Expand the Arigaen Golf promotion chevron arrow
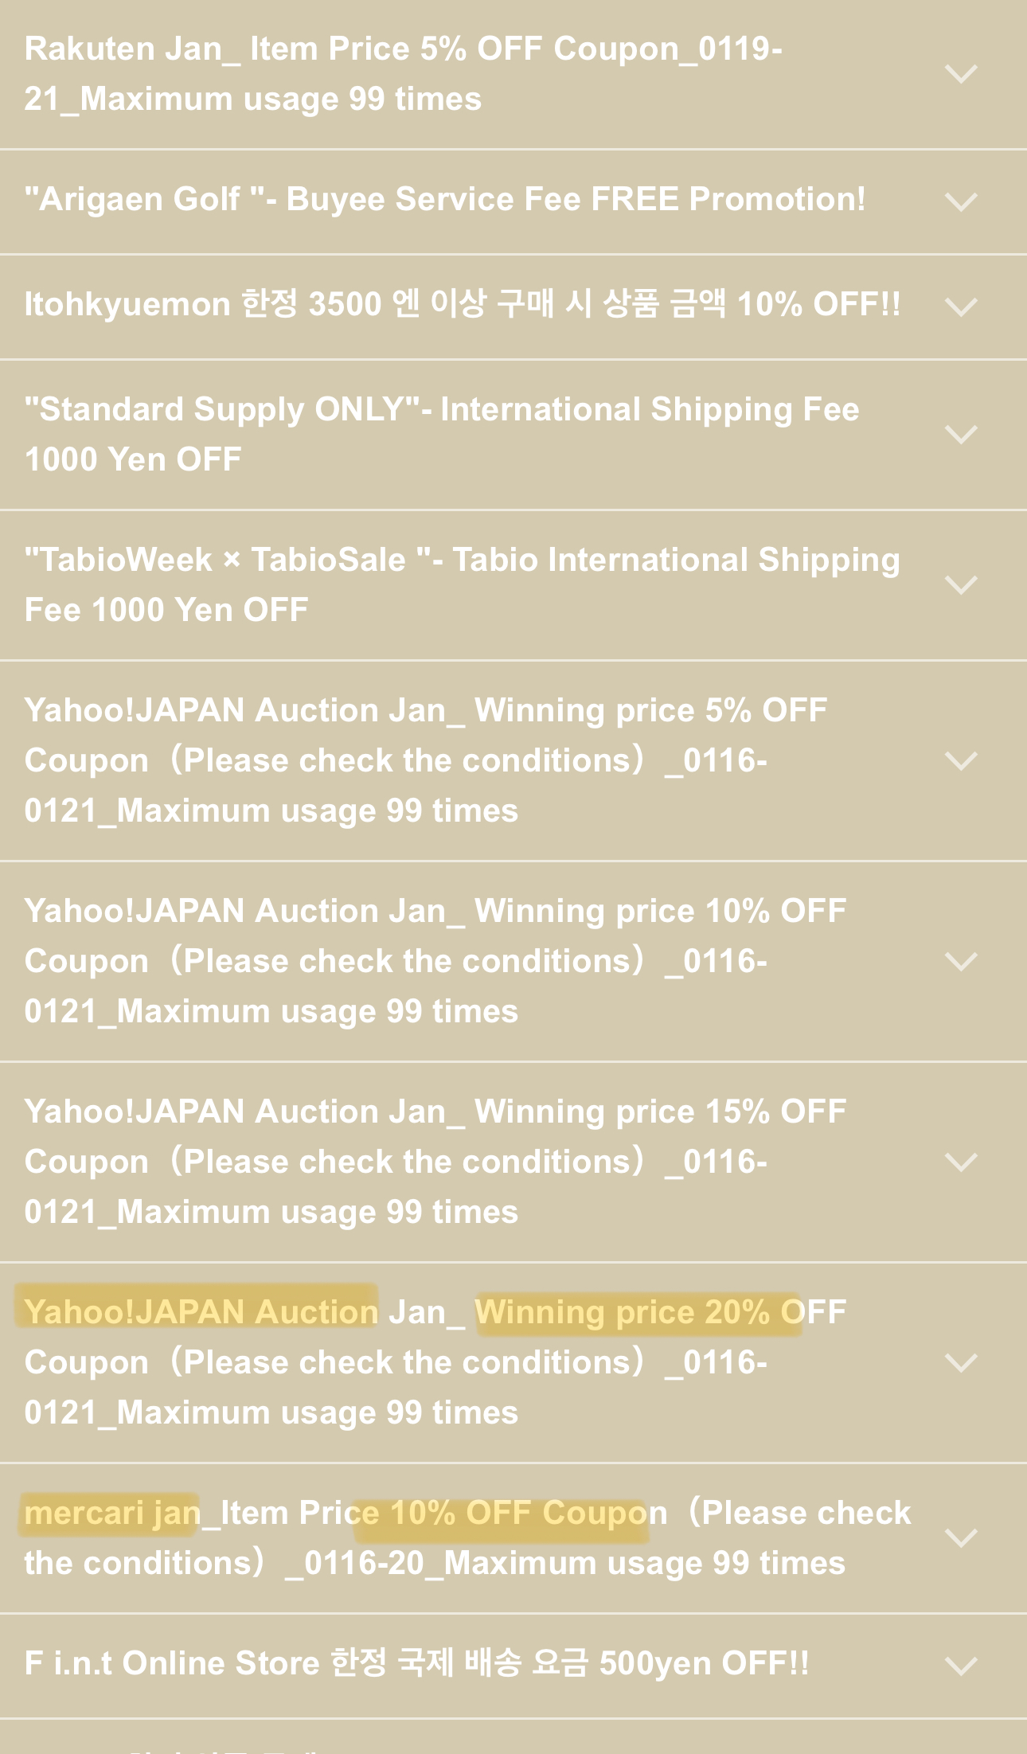Image resolution: width=1027 pixels, height=1754 pixels. pos(961,201)
